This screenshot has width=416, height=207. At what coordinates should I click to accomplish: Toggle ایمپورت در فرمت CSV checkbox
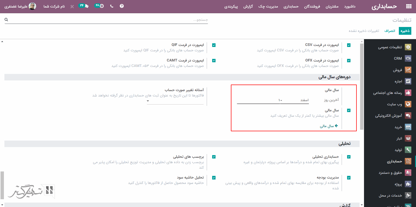[x=349, y=45]
